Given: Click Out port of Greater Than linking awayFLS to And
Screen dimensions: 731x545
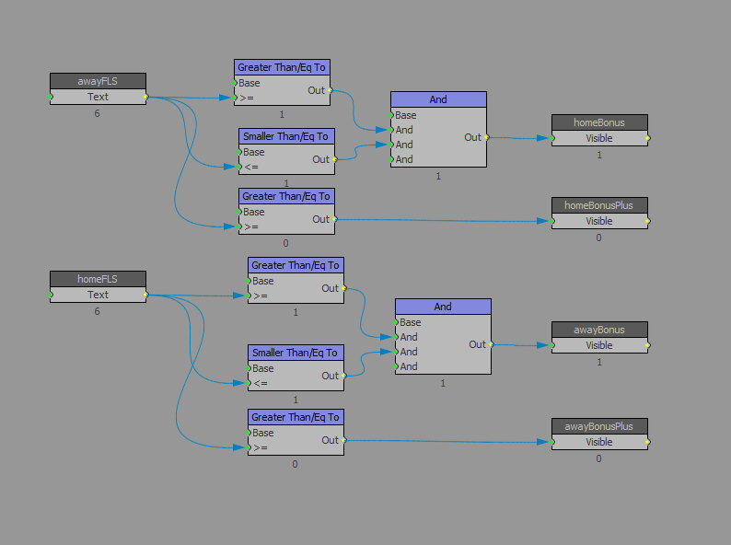Looking at the screenshot, I should 330,90.
